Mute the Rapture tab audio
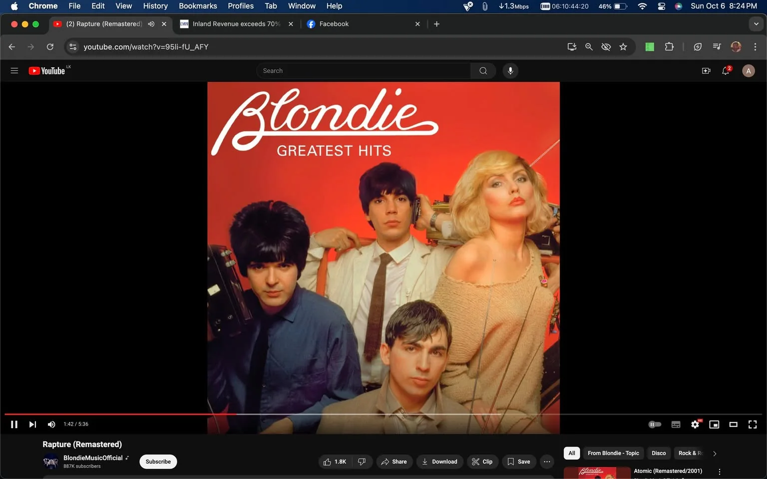The image size is (767, 479). point(151,24)
